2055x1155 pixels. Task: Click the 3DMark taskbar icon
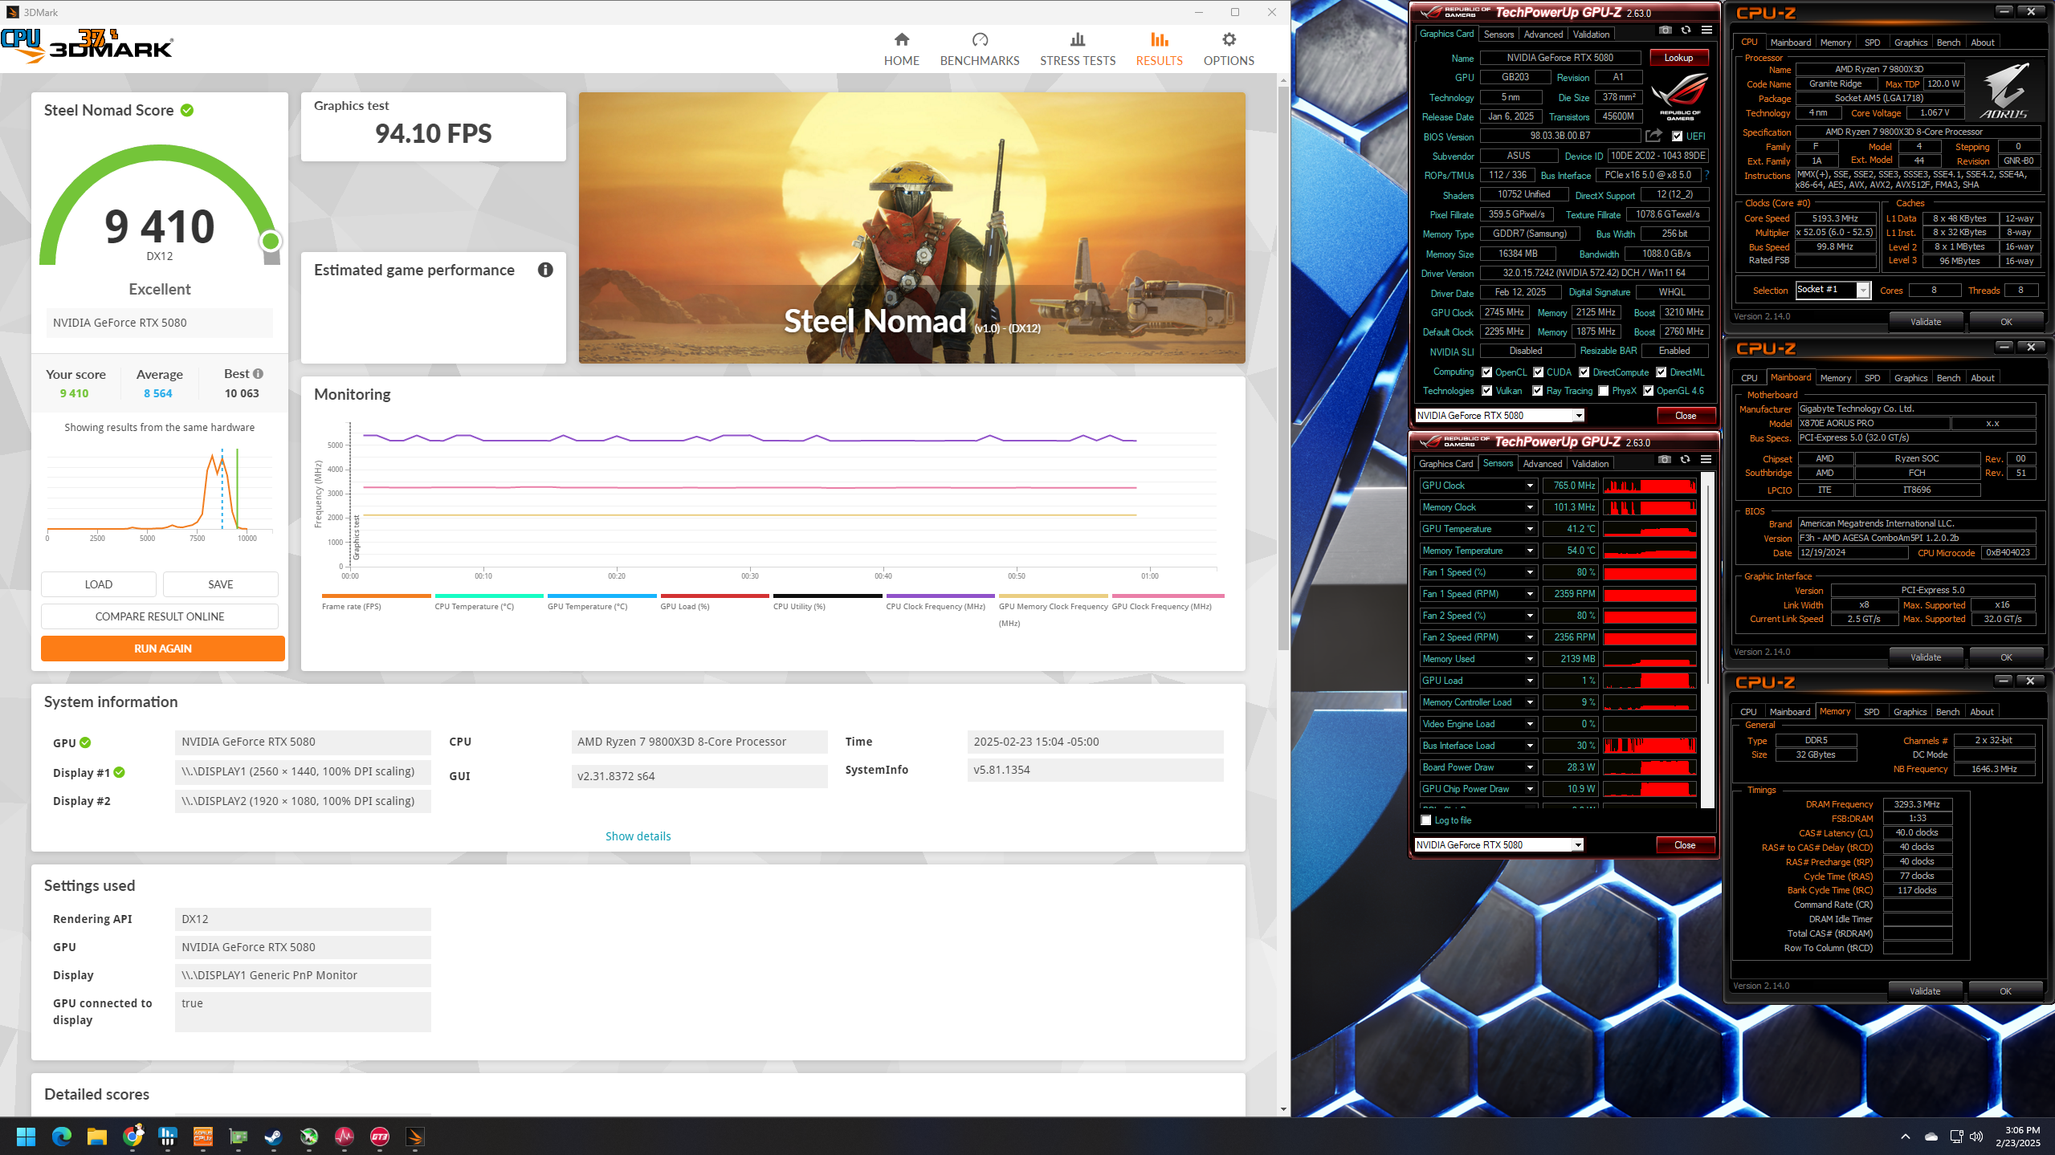pos(415,1137)
